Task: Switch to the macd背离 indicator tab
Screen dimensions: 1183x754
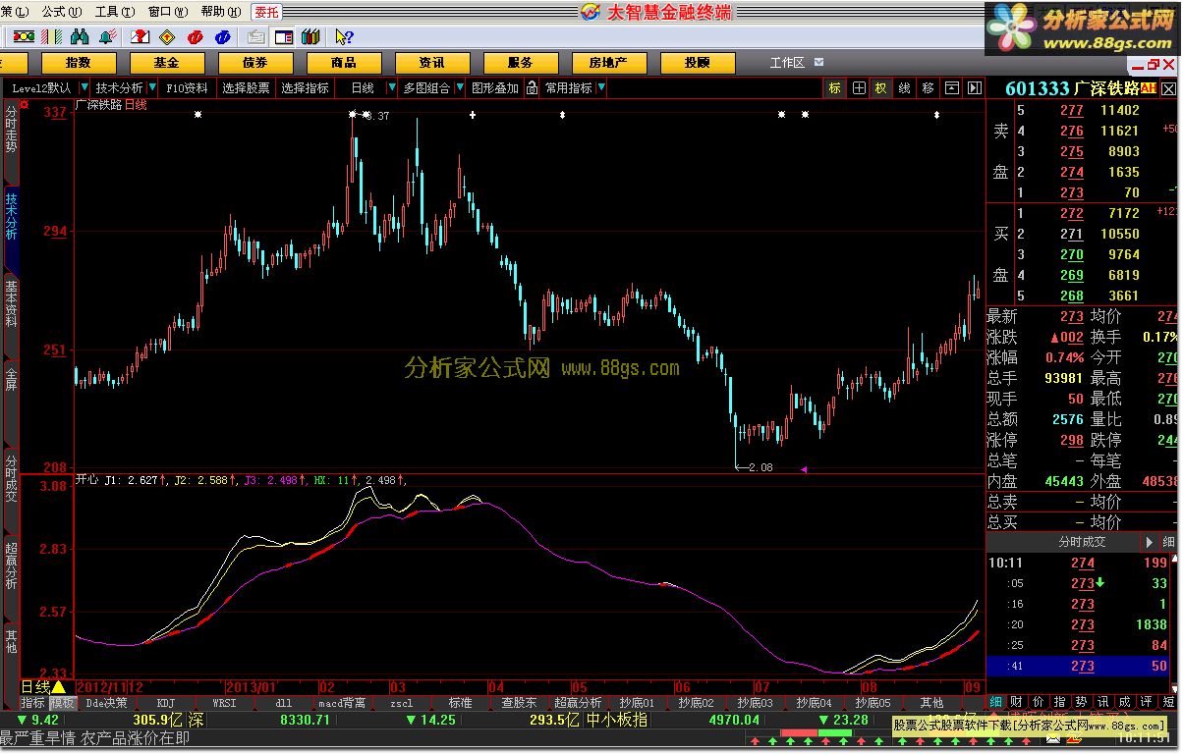Action: click(342, 703)
